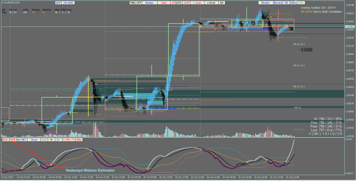This screenshot has height=181, width=356.
Task: Toggle the Boxed button
Action: pyautogui.click(x=278, y=3)
